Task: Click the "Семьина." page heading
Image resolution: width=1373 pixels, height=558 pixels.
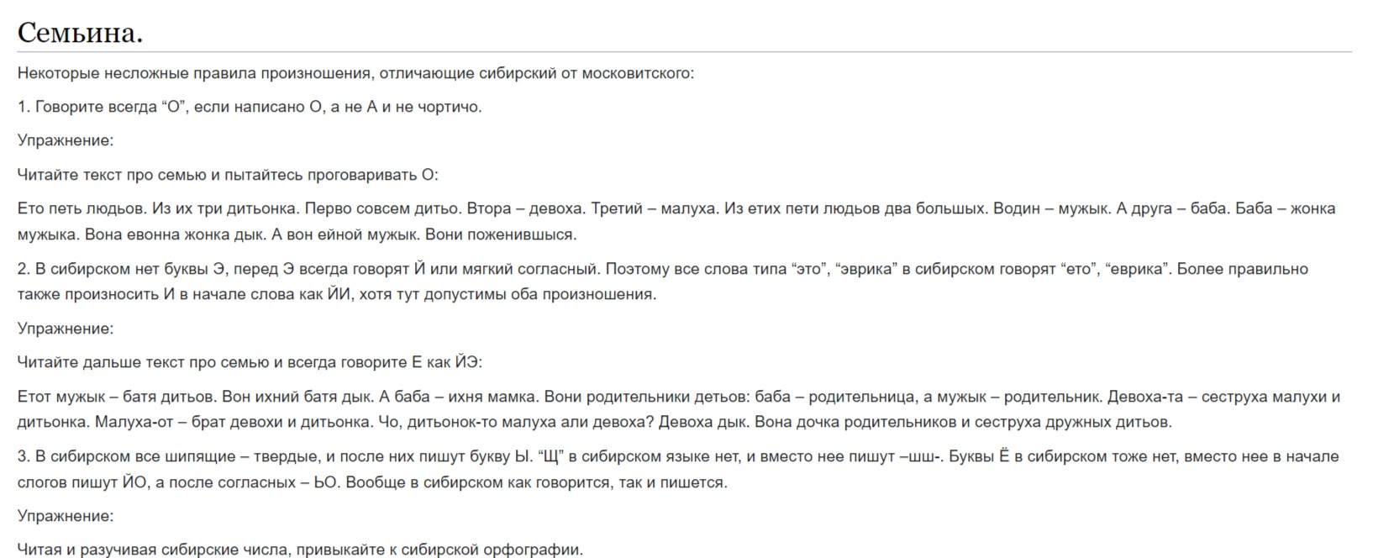Action: 80,33
